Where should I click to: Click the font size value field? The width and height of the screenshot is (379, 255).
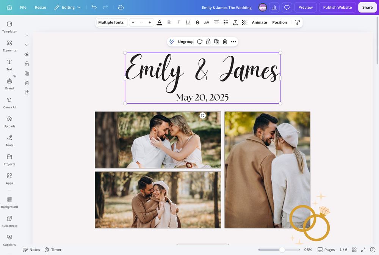[x=141, y=22]
